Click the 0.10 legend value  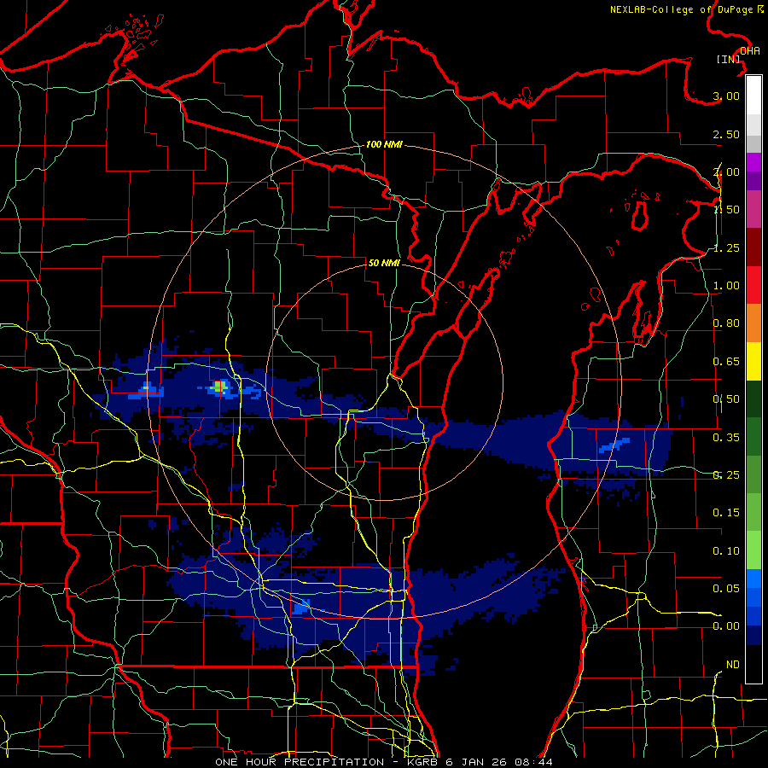pos(726,551)
